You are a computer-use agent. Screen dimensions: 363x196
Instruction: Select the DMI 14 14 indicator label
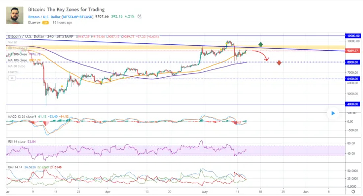click(x=15, y=167)
